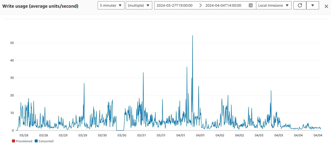
Task: Open the refresh options arrow dropdown
Action: click(312, 5)
